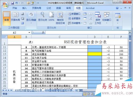Click blue cell in row 16 column D
Viewport: 133px width, 97px height.
(x=95, y=64)
